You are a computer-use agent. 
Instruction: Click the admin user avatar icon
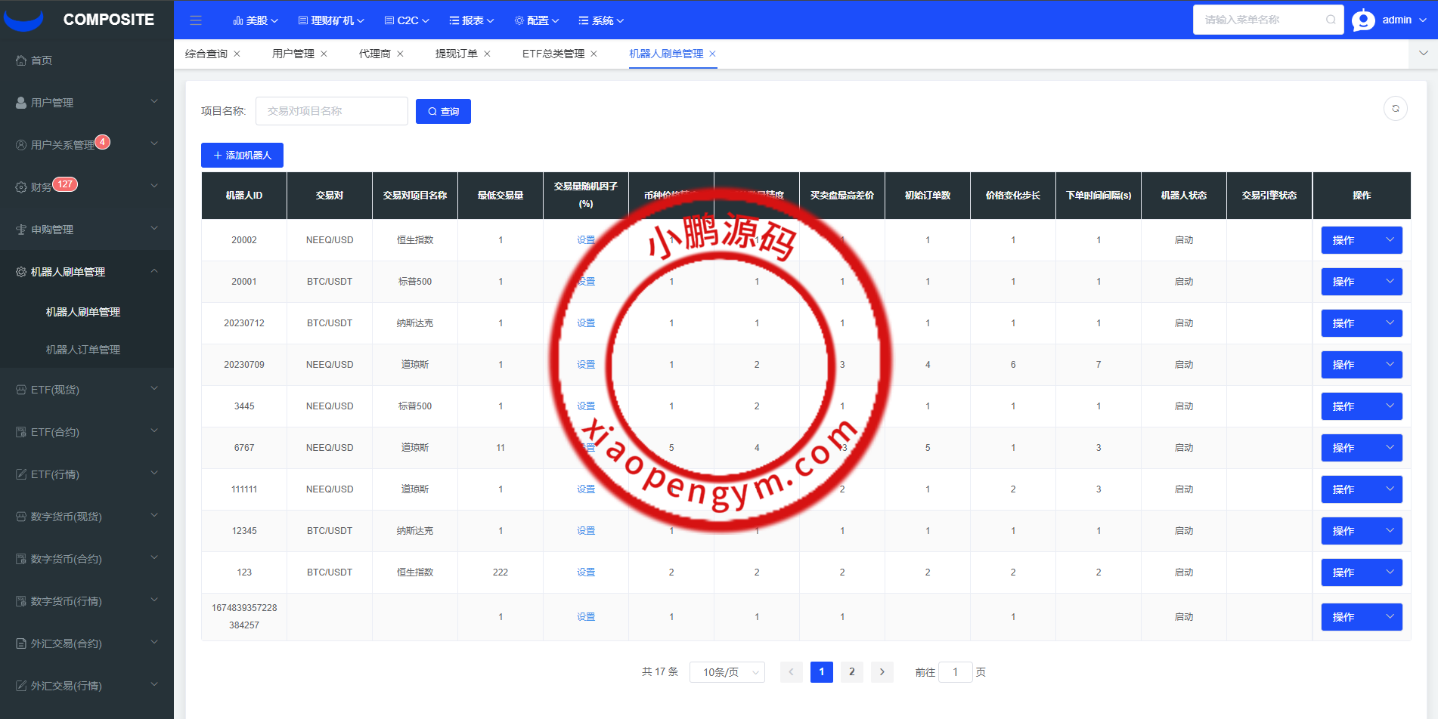(1363, 20)
